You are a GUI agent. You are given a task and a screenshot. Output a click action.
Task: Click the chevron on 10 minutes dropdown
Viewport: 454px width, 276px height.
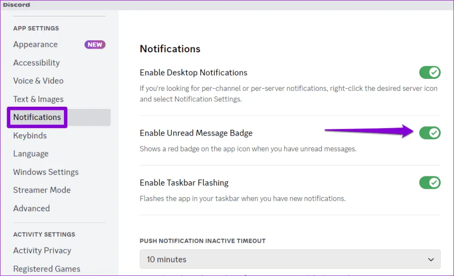pos(430,259)
